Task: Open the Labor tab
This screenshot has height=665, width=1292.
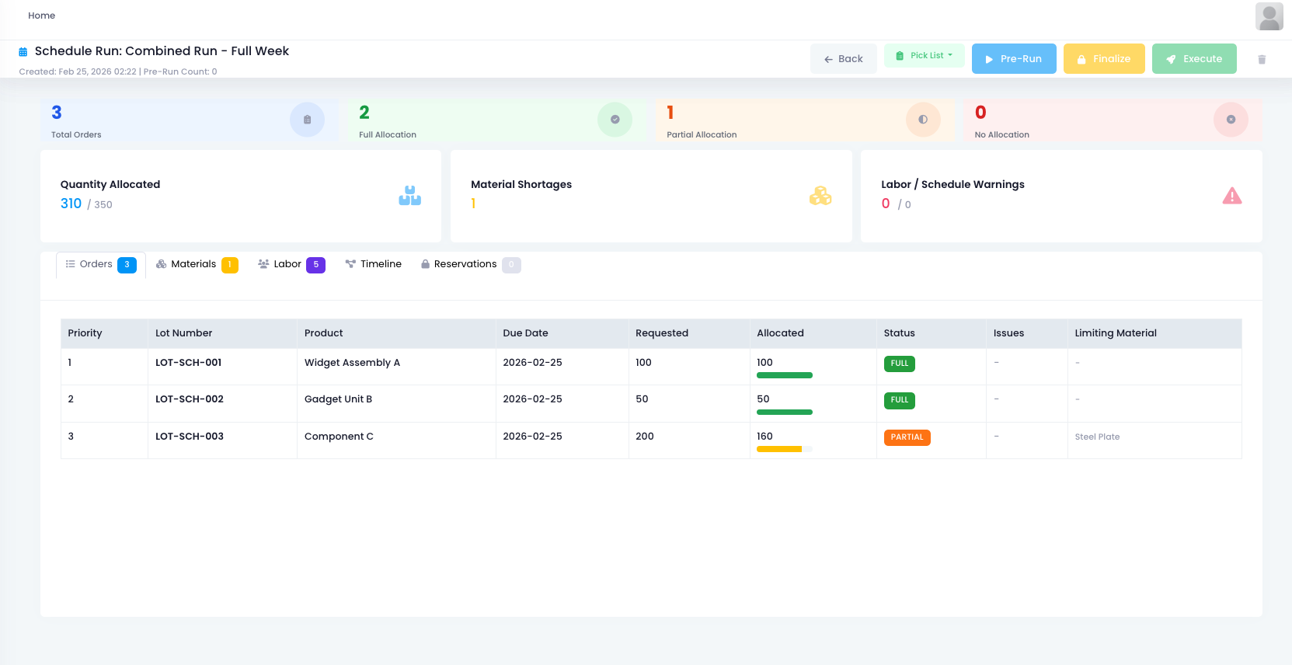Action: click(x=291, y=265)
